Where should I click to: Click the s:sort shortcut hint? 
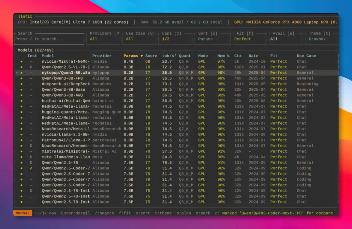click(x=142, y=213)
